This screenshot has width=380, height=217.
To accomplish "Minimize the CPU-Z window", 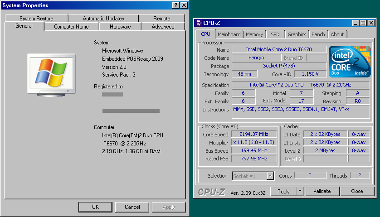I will click(x=356, y=23).
